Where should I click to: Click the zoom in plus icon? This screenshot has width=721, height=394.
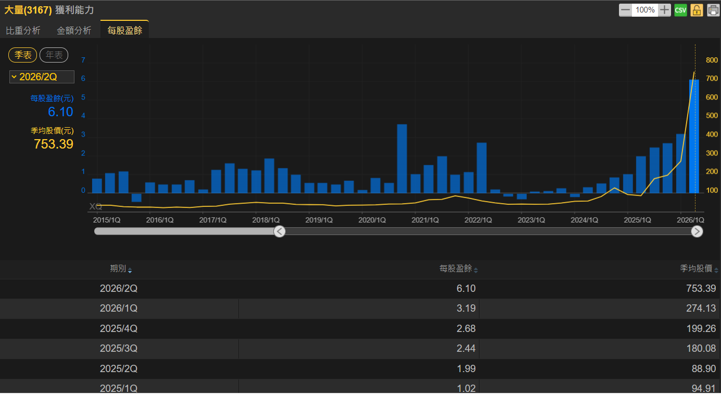(x=665, y=10)
